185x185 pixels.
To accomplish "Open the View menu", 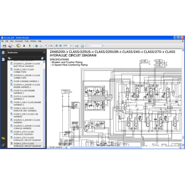I will (x=12, y=41).
